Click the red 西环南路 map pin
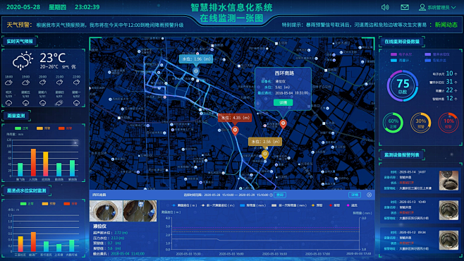464x261 pixels. coord(283,123)
